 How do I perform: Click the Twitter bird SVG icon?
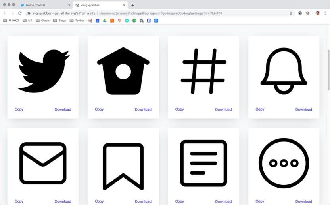43,71
